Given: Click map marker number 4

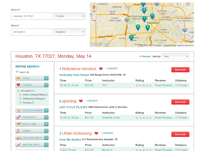Looking at the screenshot, I should pyautogui.click(x=138, y=27).
